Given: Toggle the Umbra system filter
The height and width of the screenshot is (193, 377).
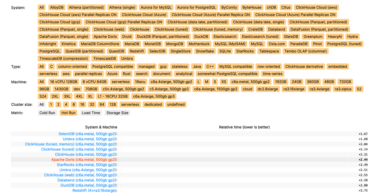Looking at the screenshot, I should tap(127, 59).
